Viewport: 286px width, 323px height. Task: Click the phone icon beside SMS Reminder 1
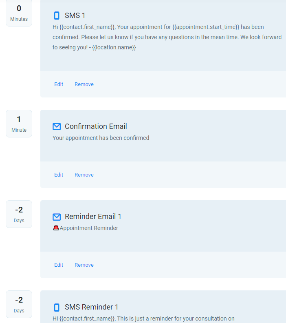pos(57,307)
